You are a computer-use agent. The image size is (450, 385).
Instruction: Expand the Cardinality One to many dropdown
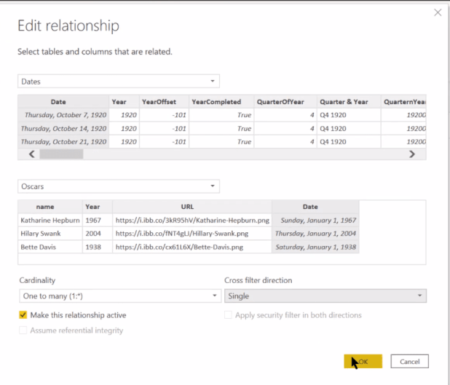120,295
